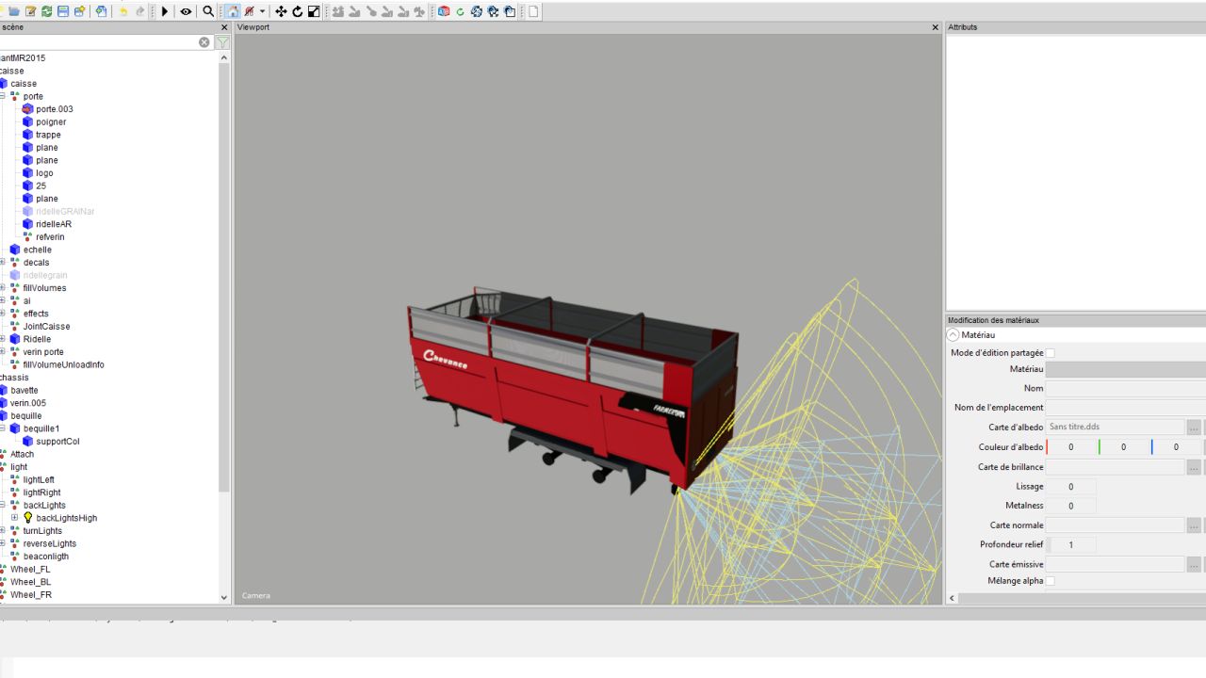
Task: Toggle the Mélange alpha checkbox
Action: [1051, 581]
